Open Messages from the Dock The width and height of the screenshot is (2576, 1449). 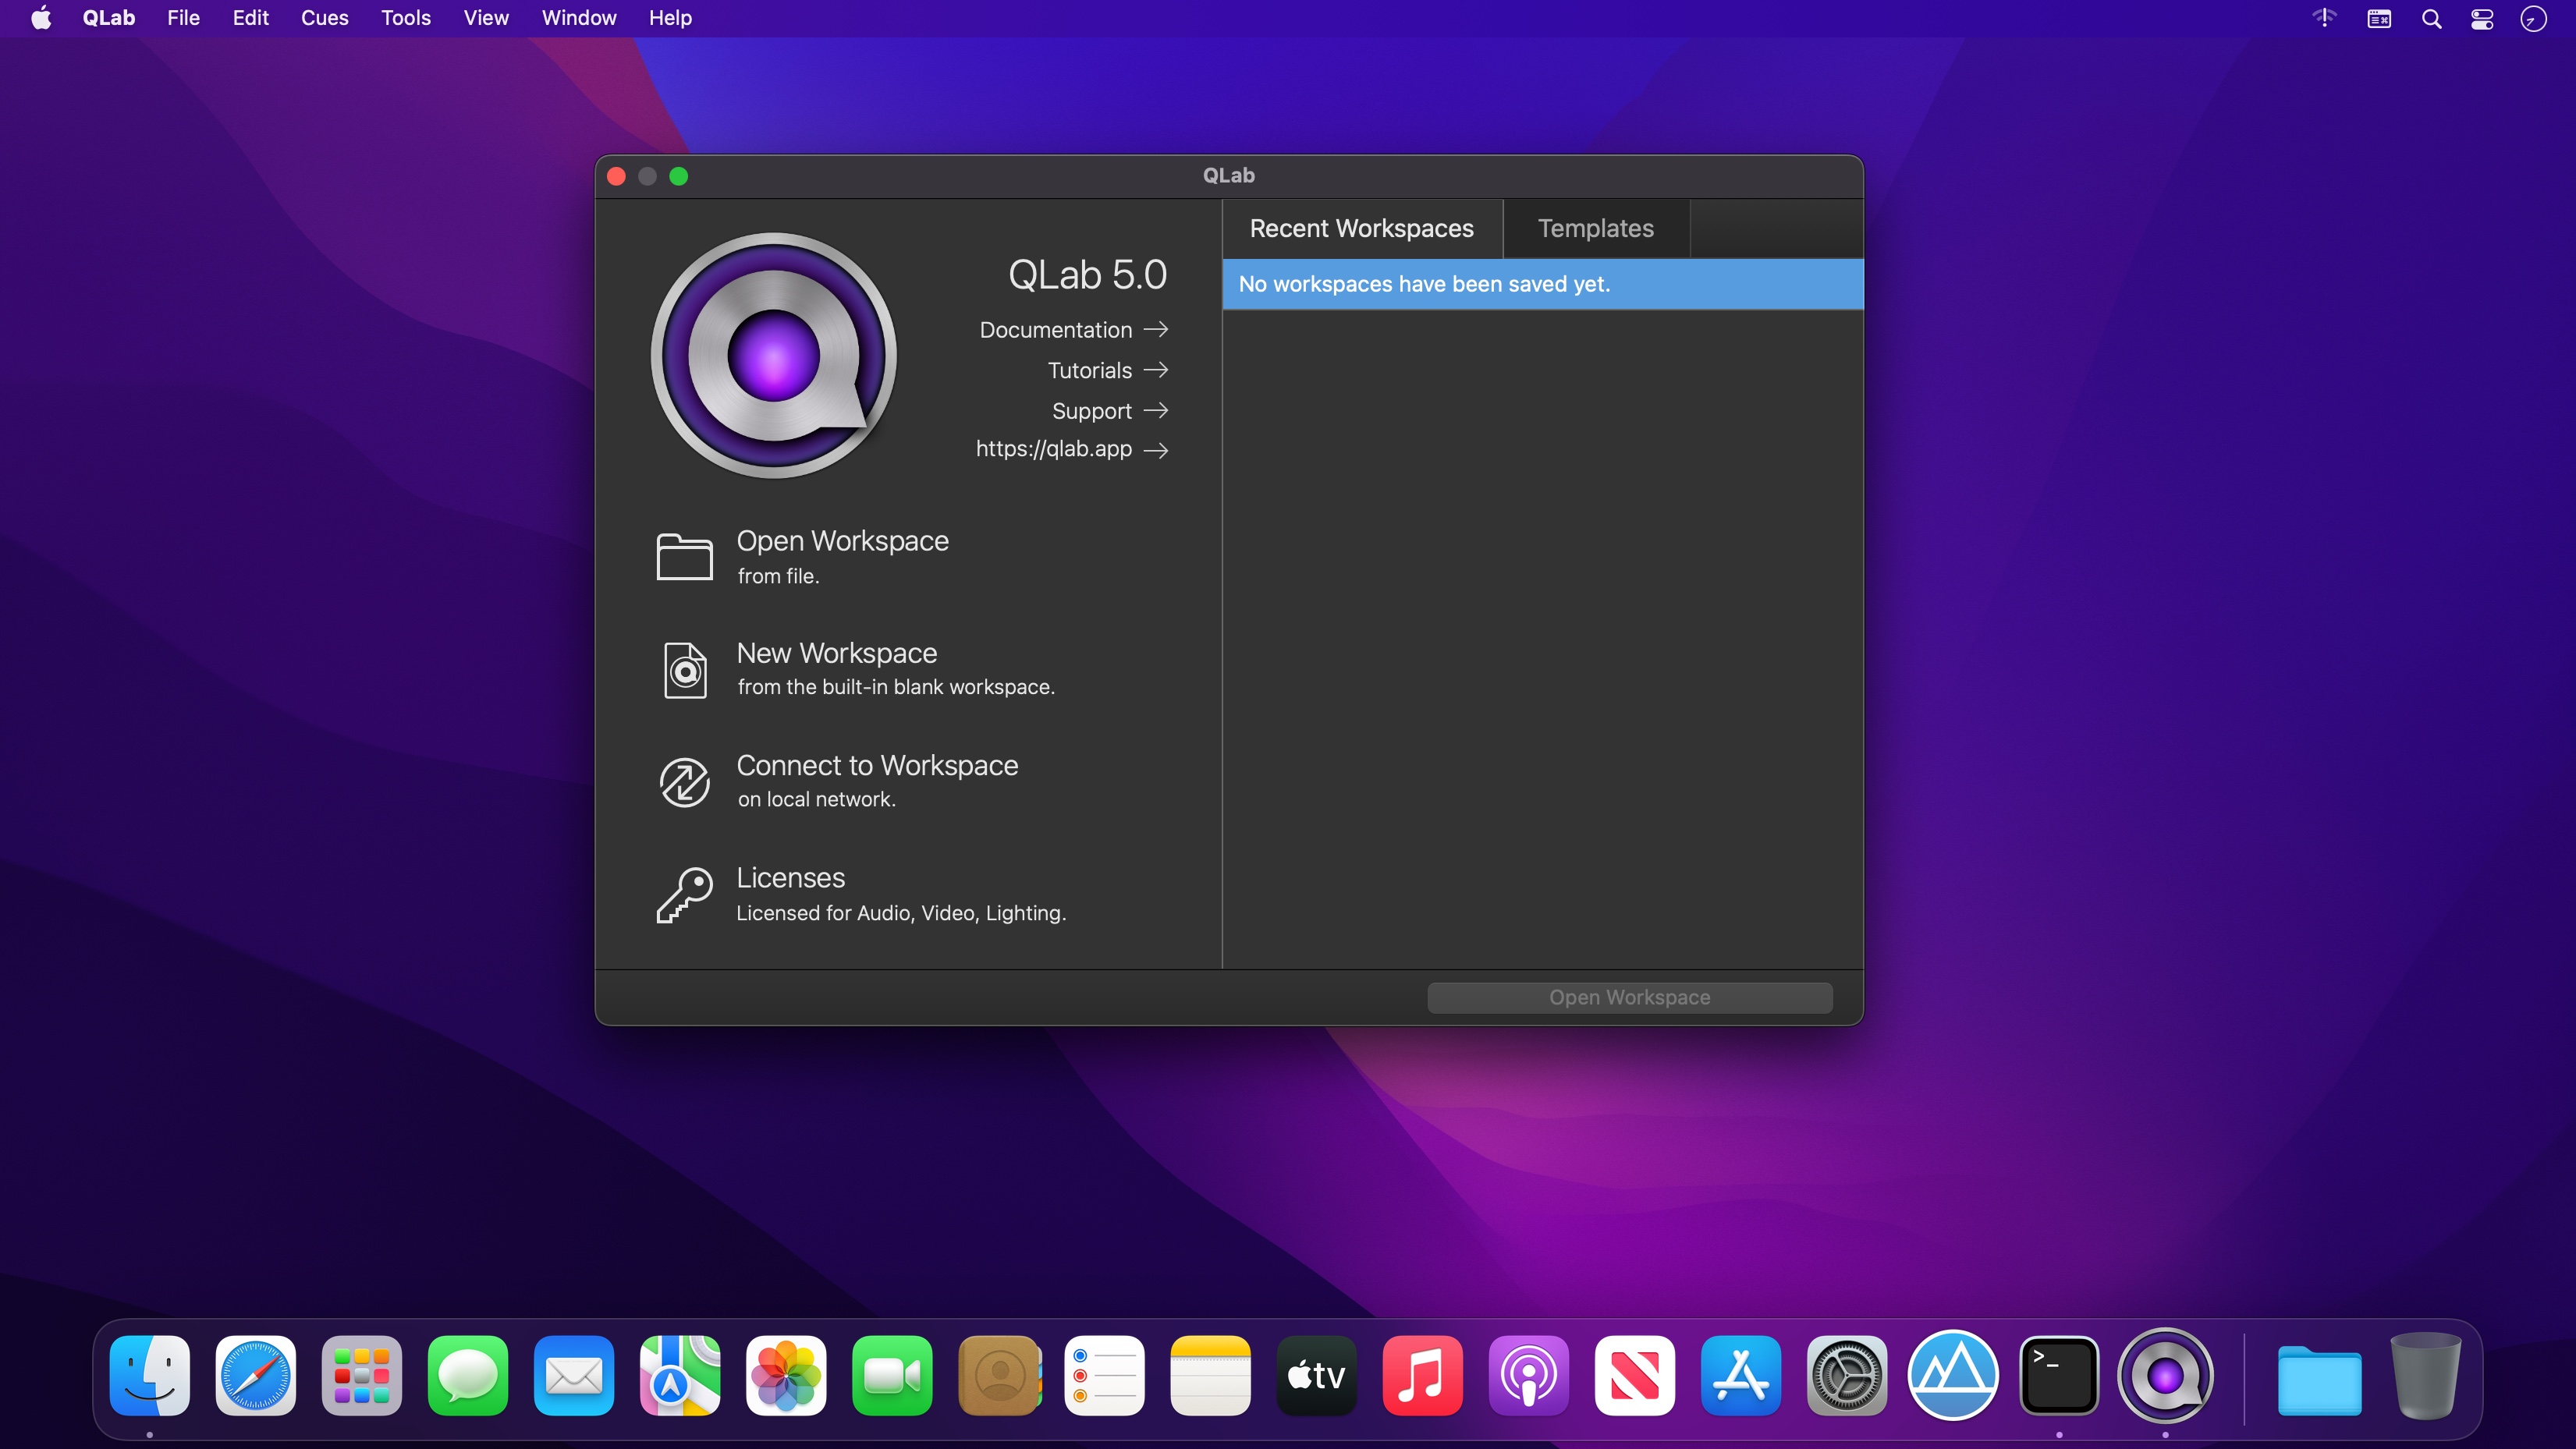[468, 1375]
